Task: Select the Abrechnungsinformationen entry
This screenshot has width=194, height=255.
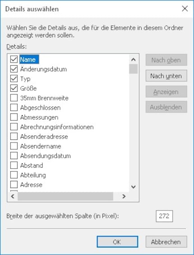Action: click(57, 127)
